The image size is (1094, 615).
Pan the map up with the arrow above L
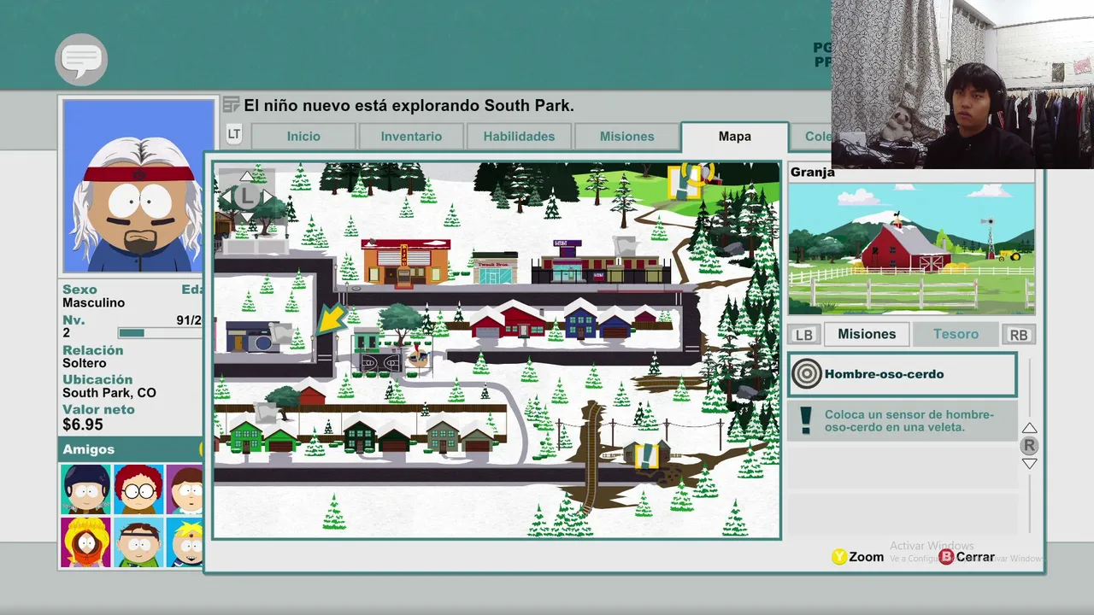tap(246, 177)
